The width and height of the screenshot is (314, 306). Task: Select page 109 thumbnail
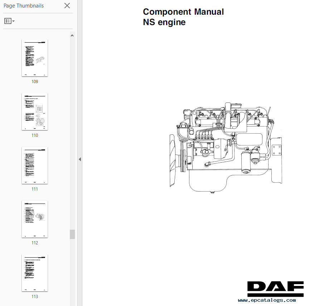(35, 58)
